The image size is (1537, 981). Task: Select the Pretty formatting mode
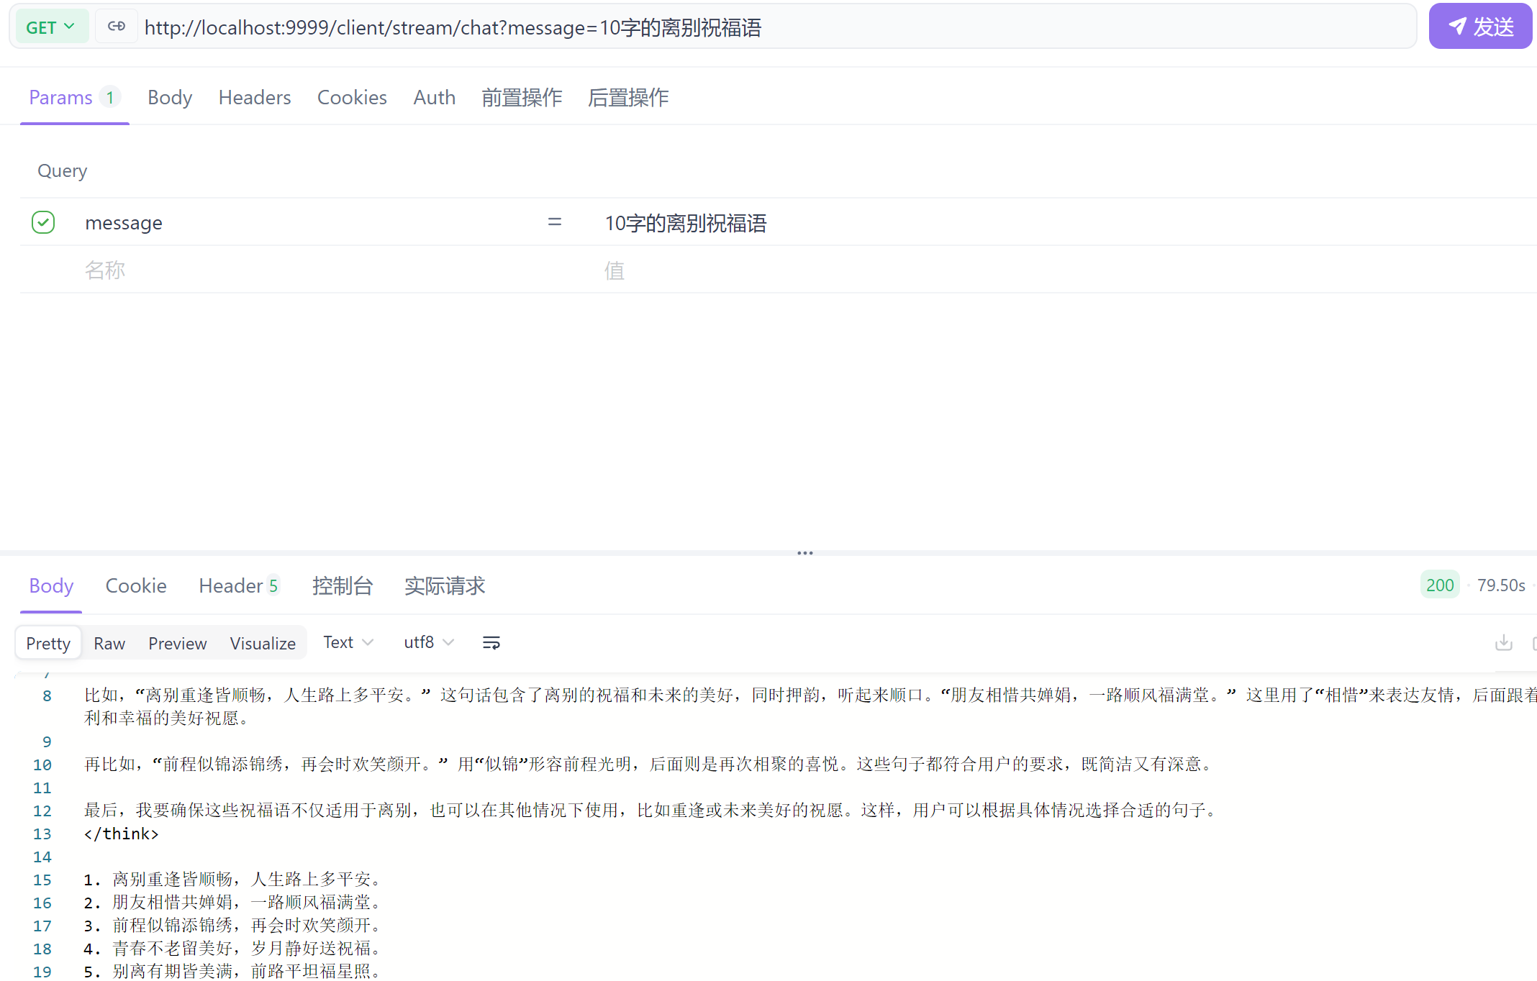(47, 643)
